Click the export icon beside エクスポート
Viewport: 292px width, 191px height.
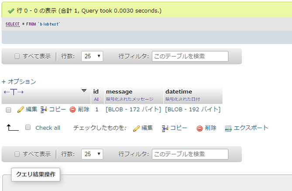[x=228, y=128]
